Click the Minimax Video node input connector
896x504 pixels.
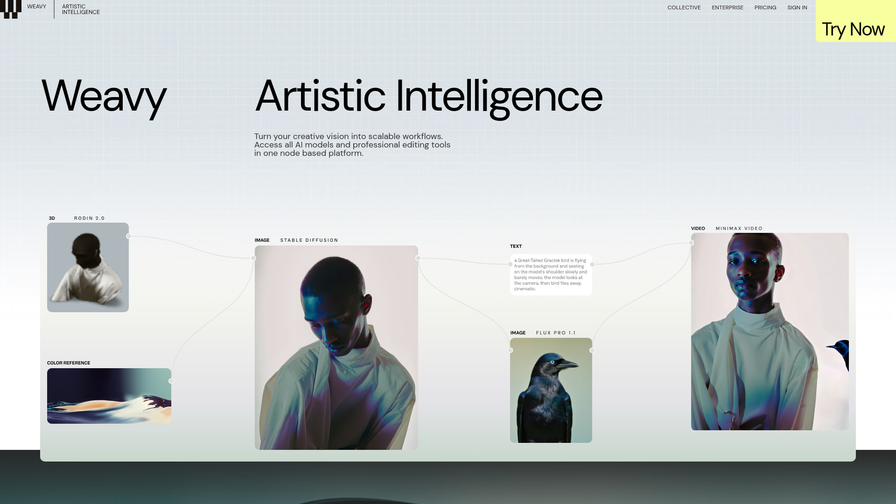[691, 243]
